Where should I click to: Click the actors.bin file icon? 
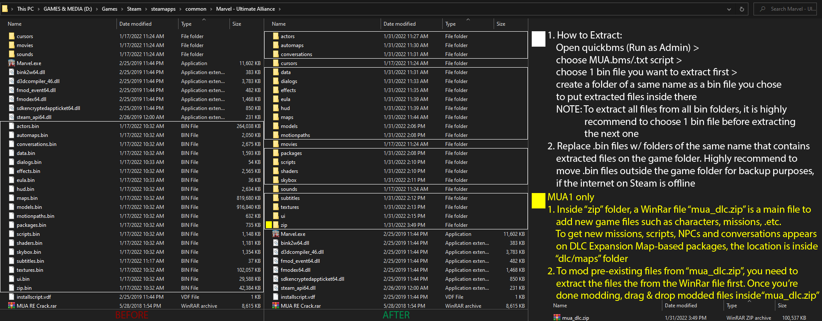12,126
